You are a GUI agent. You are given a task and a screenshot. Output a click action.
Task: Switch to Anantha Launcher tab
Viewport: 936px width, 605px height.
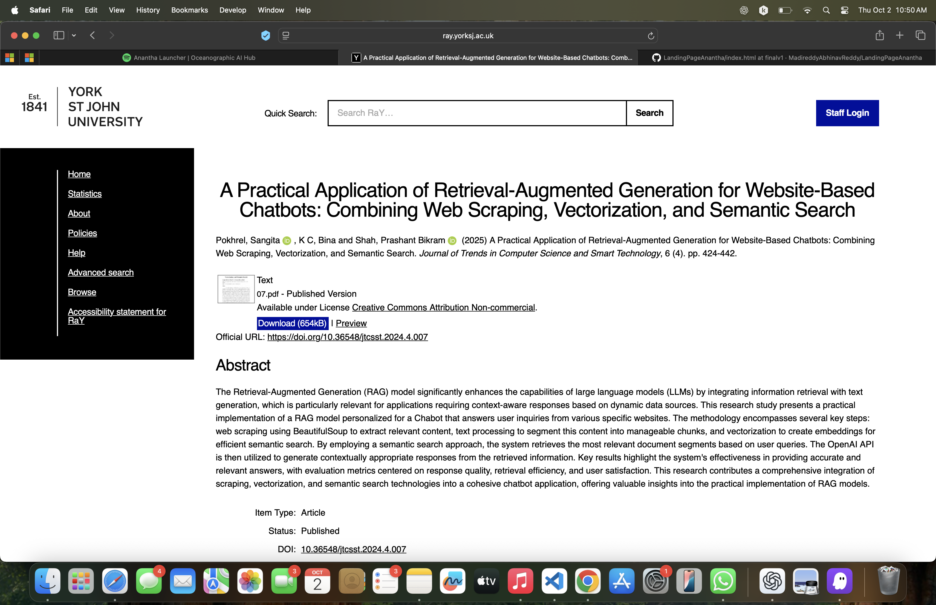(189, 58)
